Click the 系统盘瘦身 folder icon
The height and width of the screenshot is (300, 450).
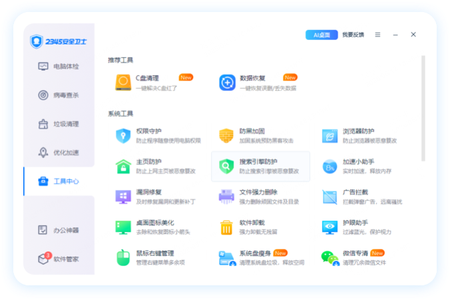tap(227, 259)
